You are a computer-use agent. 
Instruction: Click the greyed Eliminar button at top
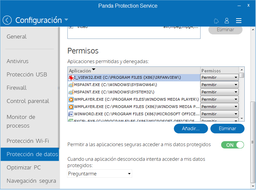(225, 30)
